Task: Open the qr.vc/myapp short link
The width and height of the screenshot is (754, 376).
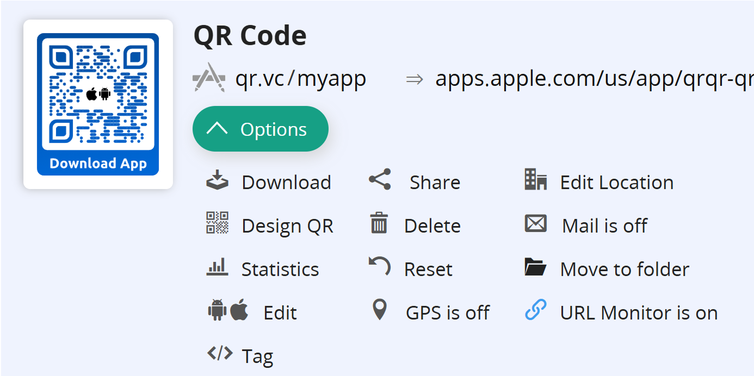Action: click(x=301, y=78)
